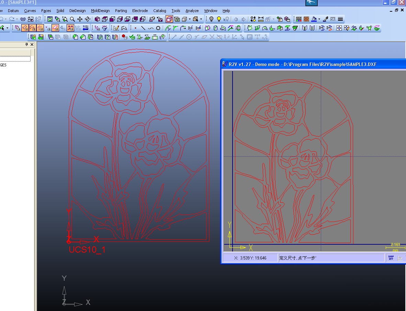The width and height of the screenshot is (406, 311).
Task: Click the R2V status message field
Action: (x=332, y=258)
